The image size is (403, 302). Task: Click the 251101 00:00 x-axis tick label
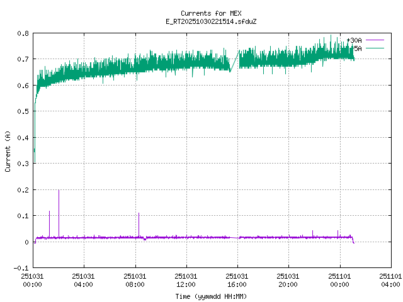(x=339, y=279)
